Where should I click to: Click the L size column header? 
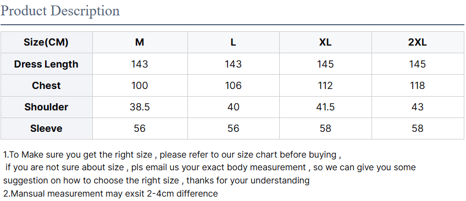(x=234, y=42)
